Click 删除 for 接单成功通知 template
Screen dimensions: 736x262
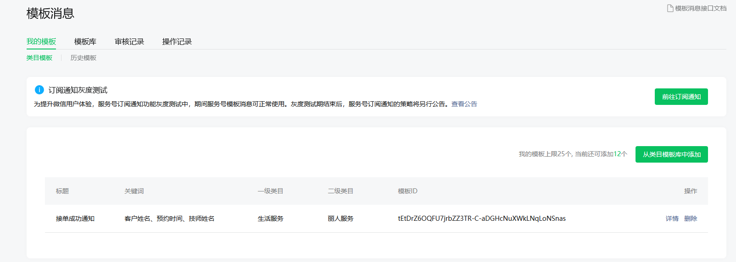pos(691,218)
